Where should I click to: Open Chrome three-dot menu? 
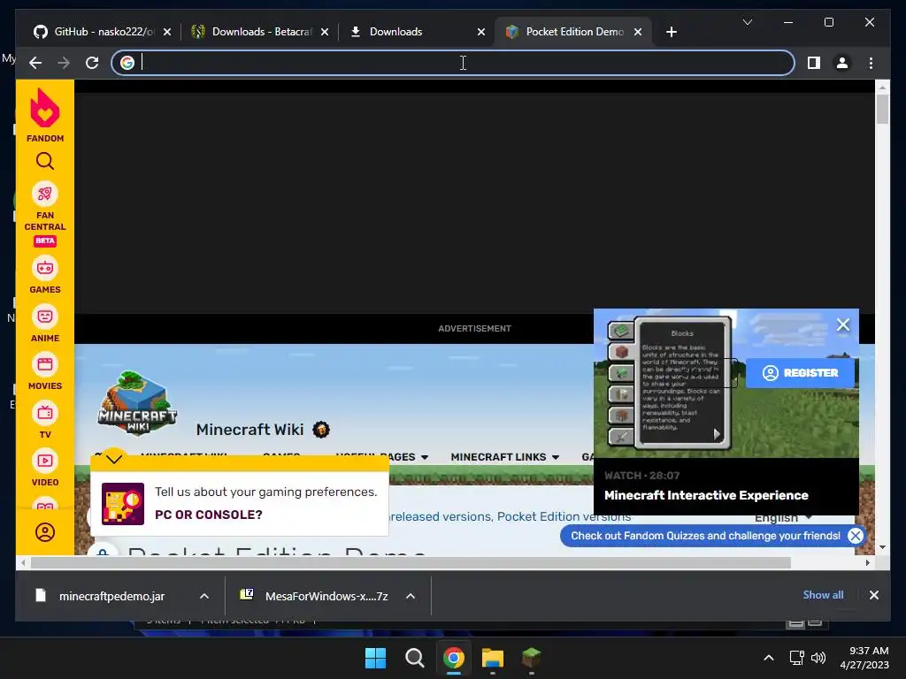871,63
